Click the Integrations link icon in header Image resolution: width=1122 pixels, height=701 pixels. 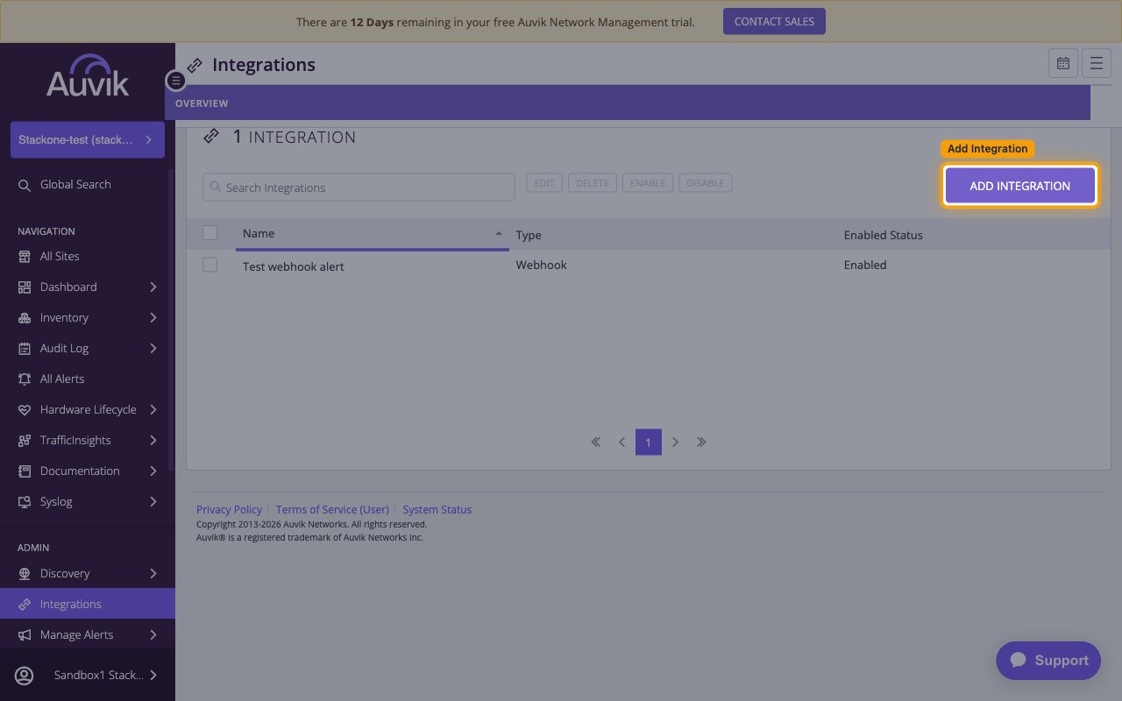195,66
